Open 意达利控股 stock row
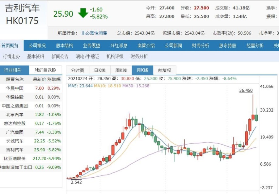 31,123
